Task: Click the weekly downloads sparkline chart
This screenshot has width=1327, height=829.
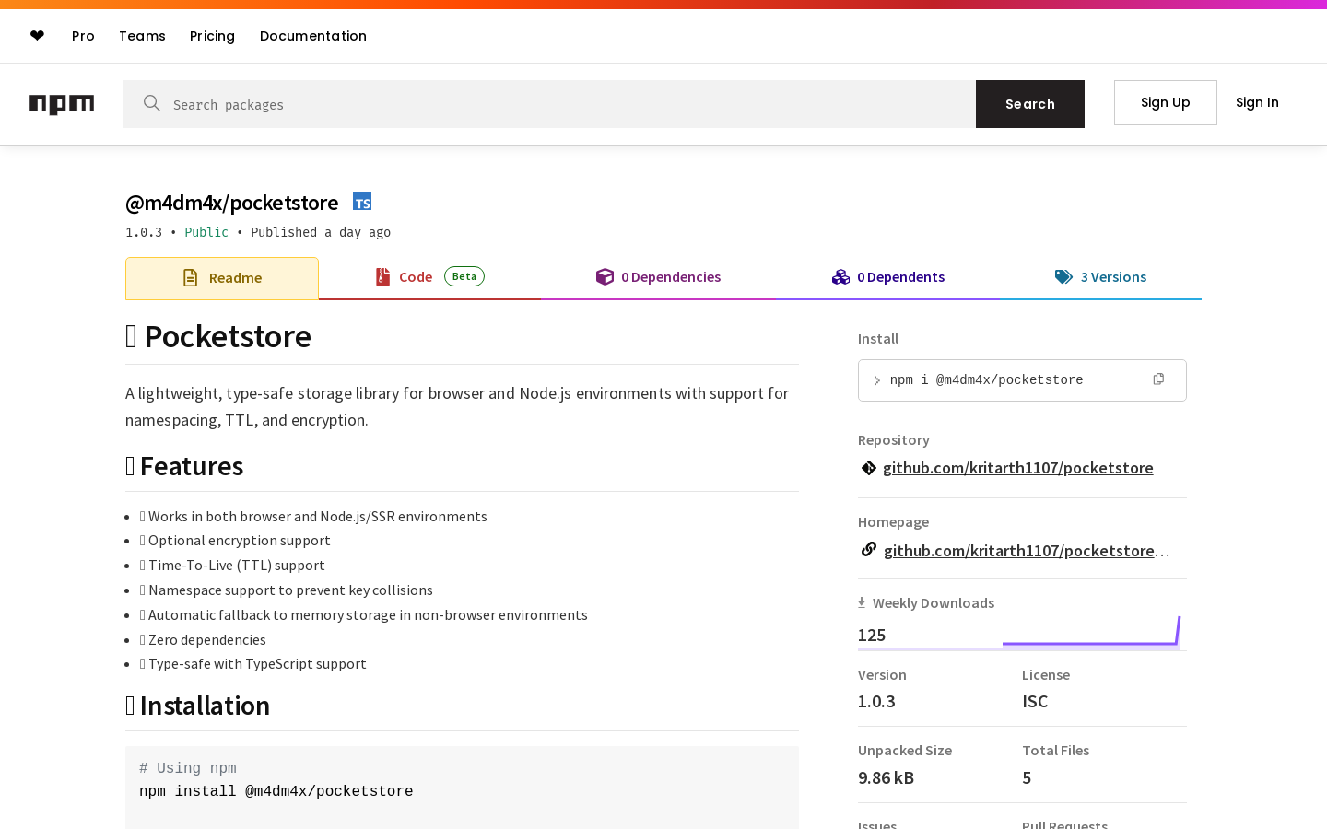Action: [1091, 631]
